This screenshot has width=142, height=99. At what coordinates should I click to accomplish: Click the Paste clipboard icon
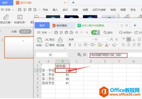40,40
